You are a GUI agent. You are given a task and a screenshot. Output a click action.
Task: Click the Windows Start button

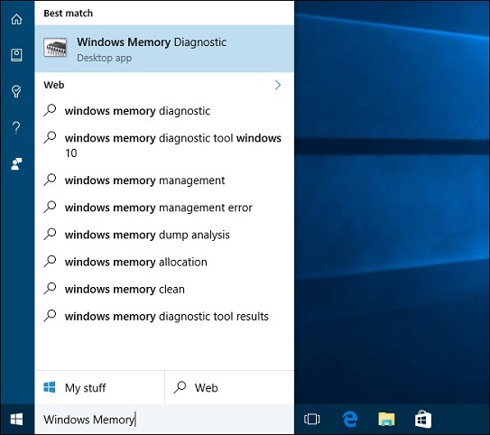[16, 419]
